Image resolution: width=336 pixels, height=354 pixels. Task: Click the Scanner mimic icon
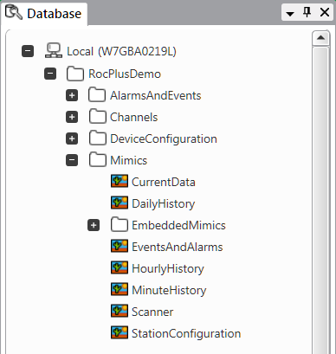pos(120,312)
